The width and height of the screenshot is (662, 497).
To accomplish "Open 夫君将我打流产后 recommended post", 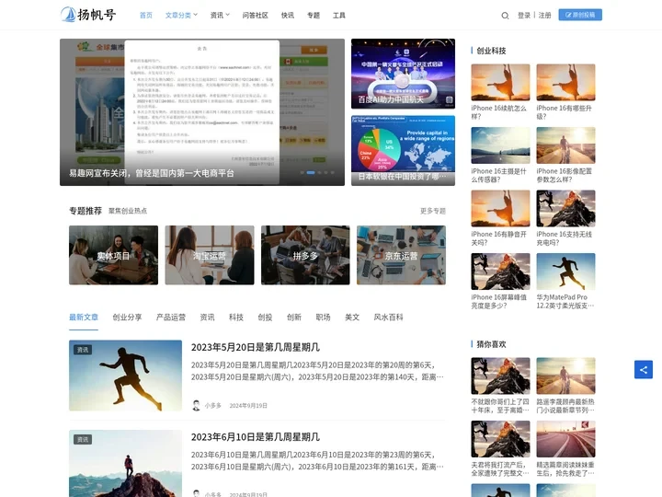I will 500,468.
